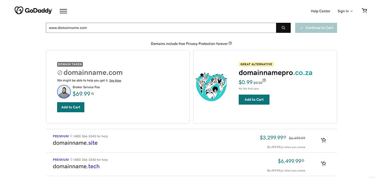Click the See How link
This screenshot has height=178, width=383.
(x=115, y=80)
